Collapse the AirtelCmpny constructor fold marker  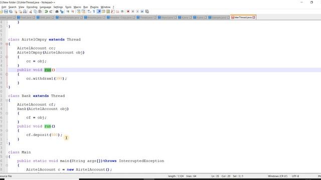[x=7, y=57]
